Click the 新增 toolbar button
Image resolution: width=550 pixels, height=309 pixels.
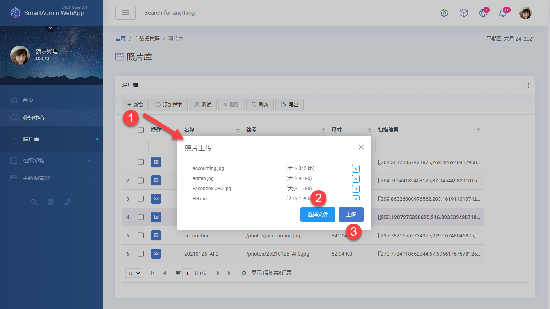pos(135,105)
